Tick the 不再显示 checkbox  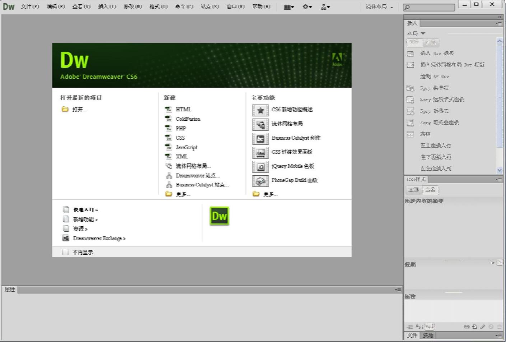[x=65, y=252]
